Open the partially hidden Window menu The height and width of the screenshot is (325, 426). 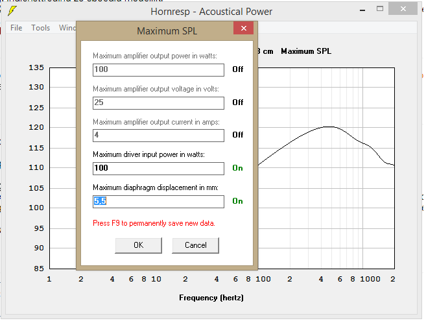pos(67,28)
